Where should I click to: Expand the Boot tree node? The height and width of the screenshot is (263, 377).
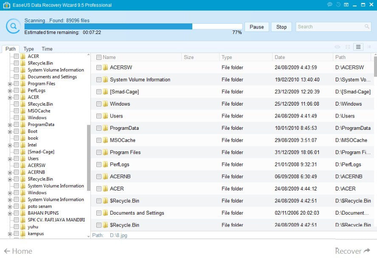pyautogui.click(x=10, y=131)
